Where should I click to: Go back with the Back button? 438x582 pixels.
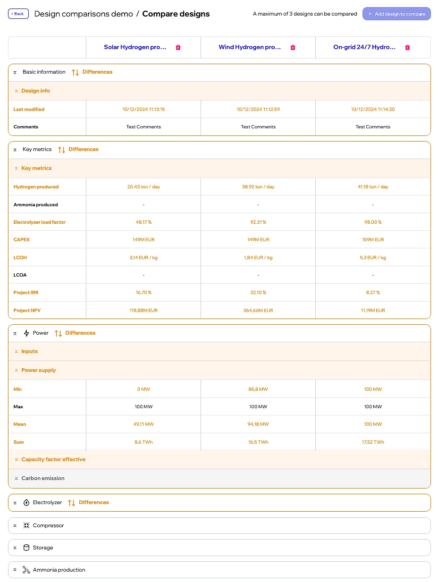coord(18,14)
